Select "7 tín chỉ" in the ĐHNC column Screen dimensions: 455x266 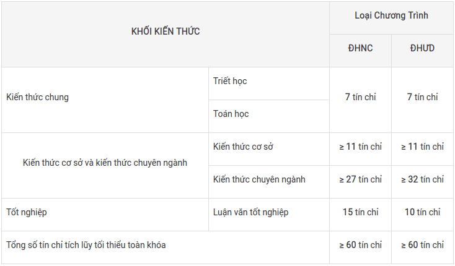coord(360,97)
